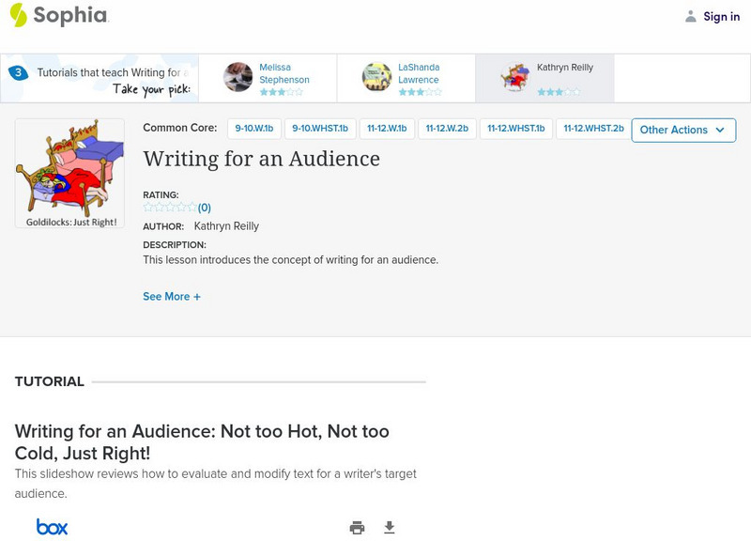Click the download icon
This screenshot has width=751, height=541.
click(x=390, y=528)
